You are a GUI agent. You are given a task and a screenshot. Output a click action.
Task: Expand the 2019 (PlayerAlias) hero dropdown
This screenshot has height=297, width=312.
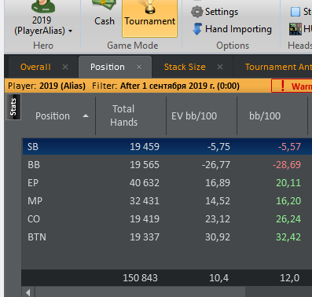[x=70, y=31]
